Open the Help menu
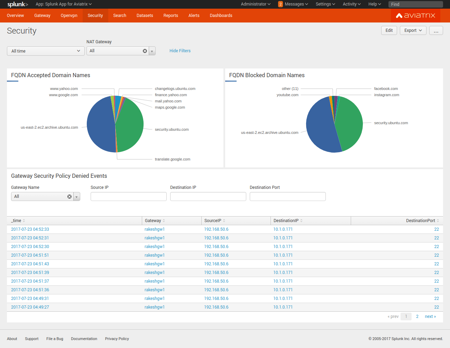Viewport: 450px width, 348px height. click(375, 4)
